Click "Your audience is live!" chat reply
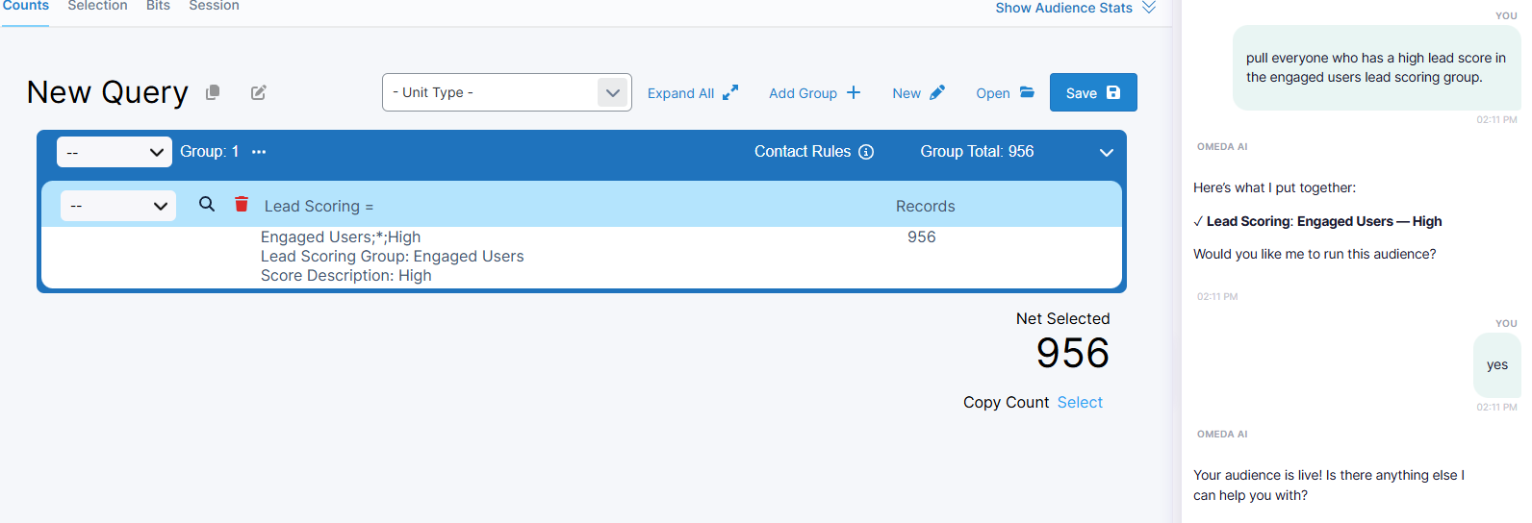 coord(1329,485)
